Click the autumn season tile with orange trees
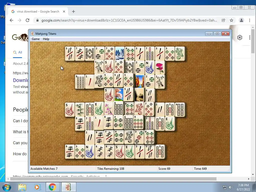Image resolution: width=256 pixels, height=192 pixels. (x=139, y=81)
